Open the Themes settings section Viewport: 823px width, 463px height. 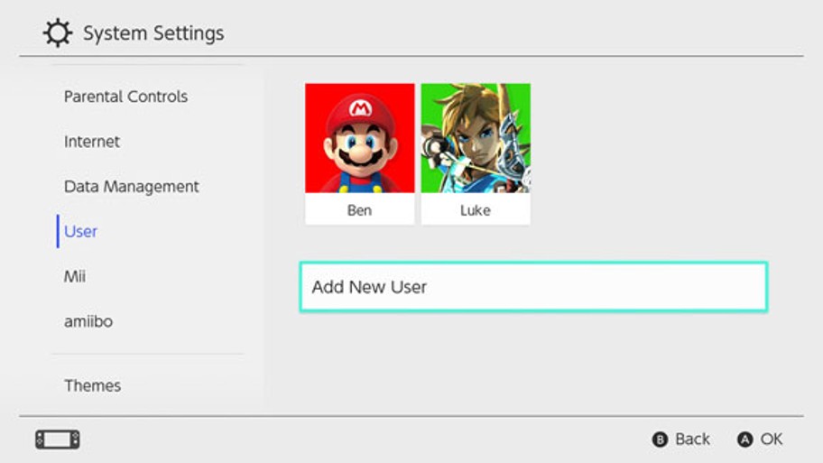92,385
